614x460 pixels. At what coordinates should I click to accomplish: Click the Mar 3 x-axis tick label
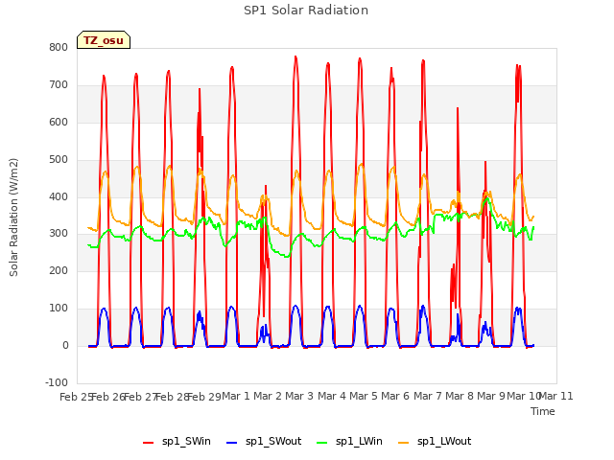click(x=299, y=396)
